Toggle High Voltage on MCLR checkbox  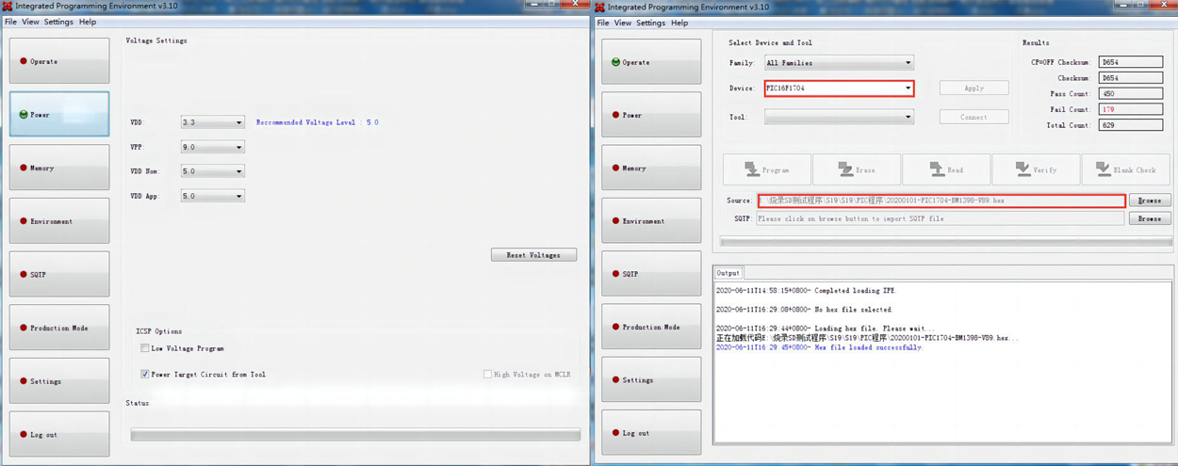coord(487,374)
